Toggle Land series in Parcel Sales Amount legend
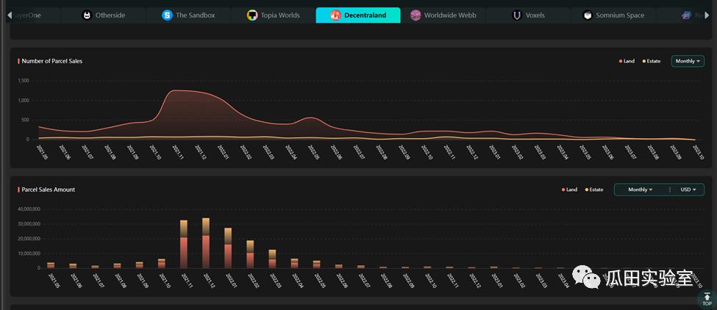The height and width of the screenshot is (310, 717). click(x=569, y=190)
